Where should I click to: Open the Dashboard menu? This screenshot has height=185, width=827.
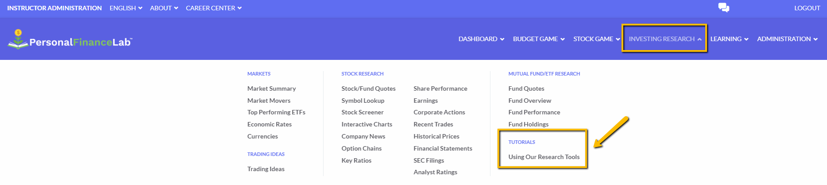pos(481,39)
